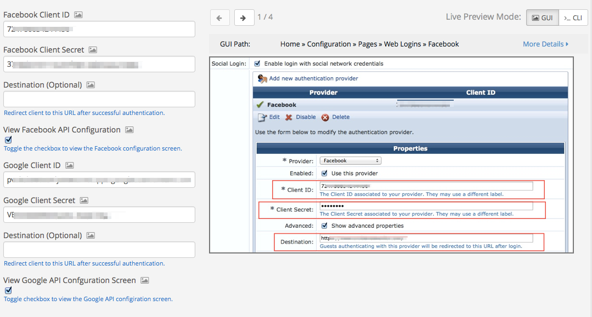This screenshot has height=317, width=592.
Task: Click the GUI Path breadcrumb text
Action: coord(369,44)
